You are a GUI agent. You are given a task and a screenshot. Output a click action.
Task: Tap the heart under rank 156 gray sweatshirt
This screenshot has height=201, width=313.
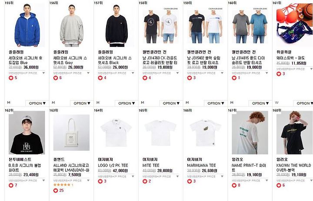tap(56, 78)
